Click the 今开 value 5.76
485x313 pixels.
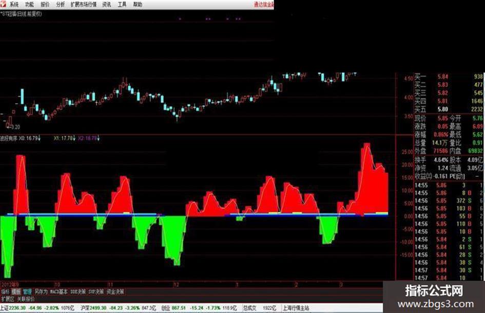click(478, 118)
